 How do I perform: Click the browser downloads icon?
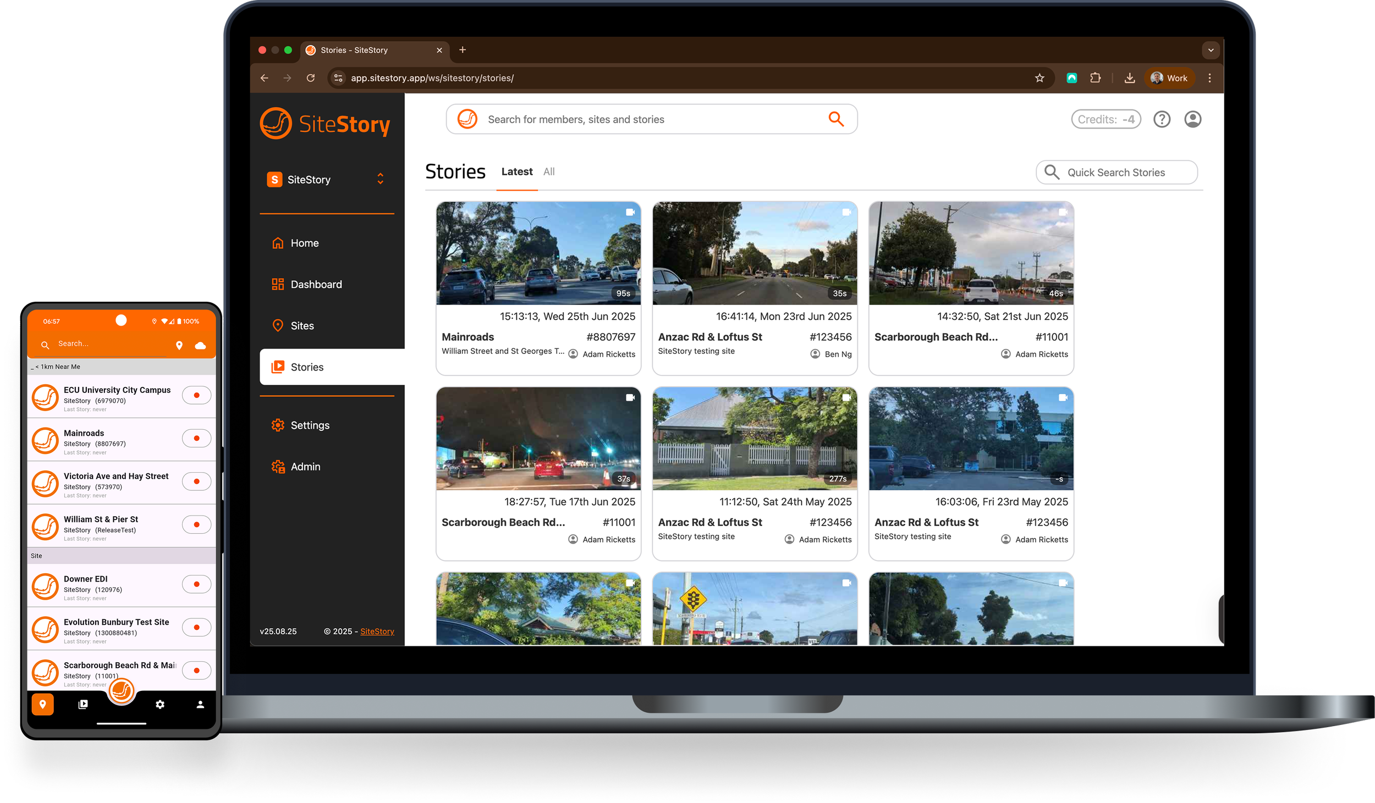coord(1129,78)
